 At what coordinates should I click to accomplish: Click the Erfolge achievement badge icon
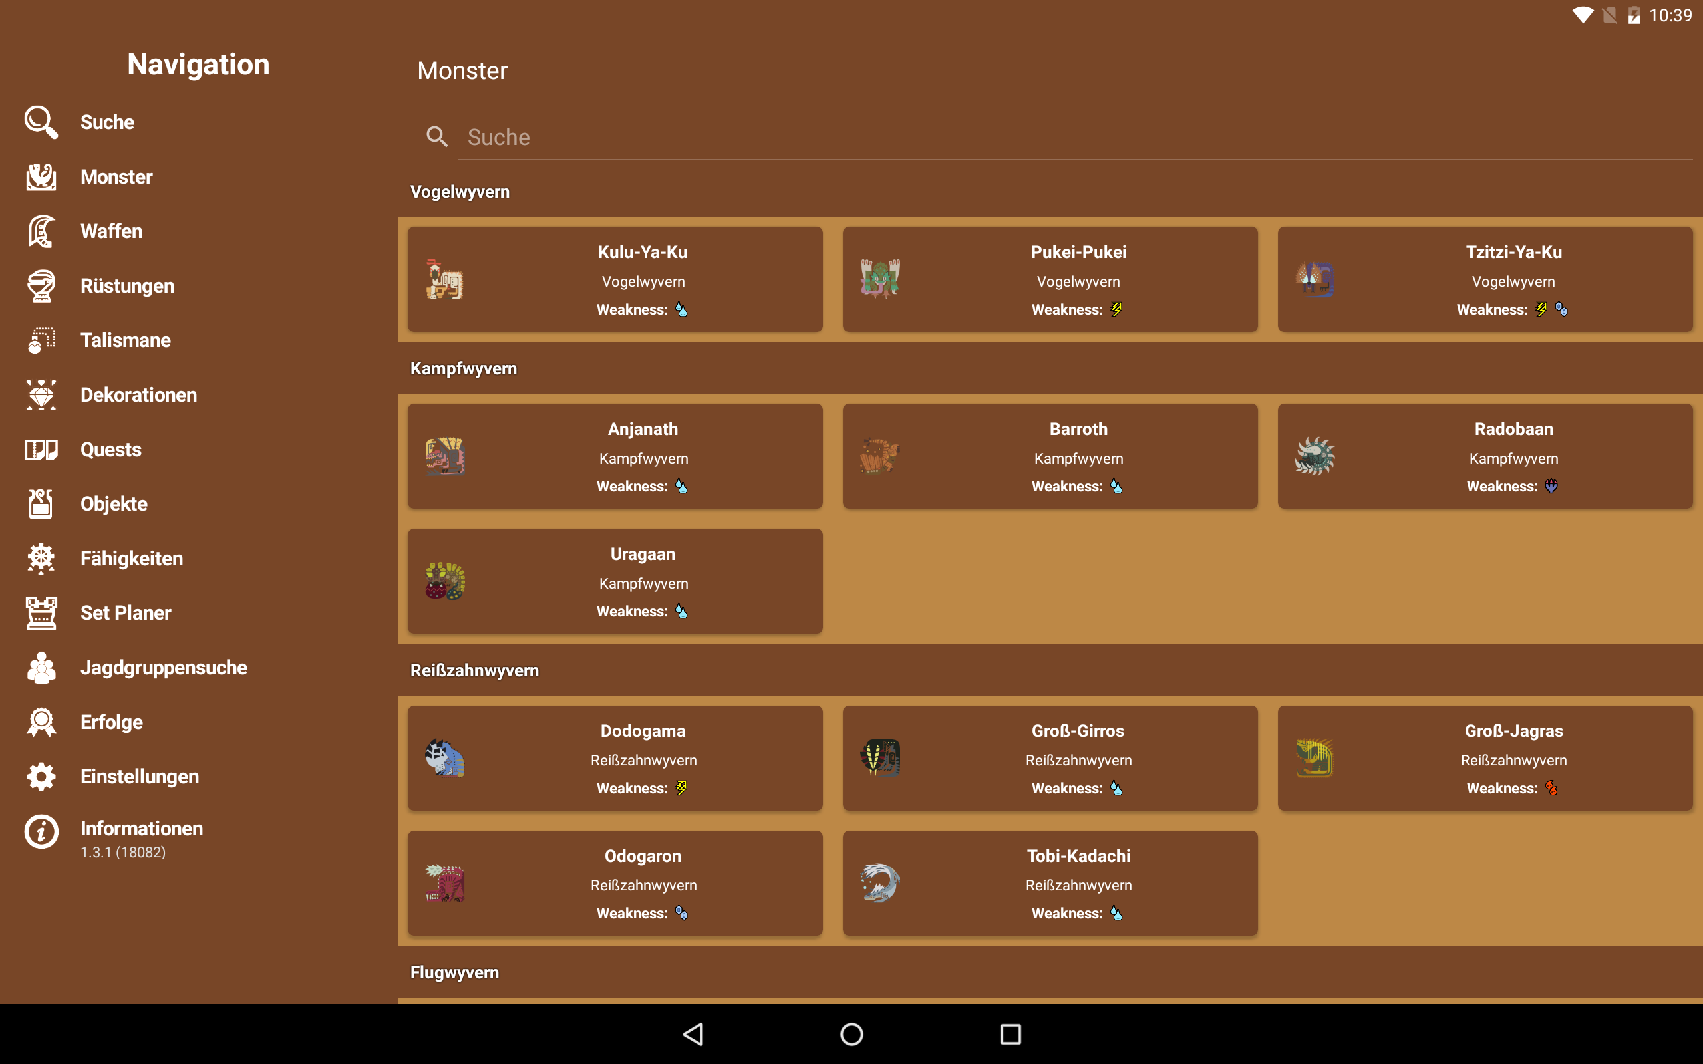click(41, 722)
